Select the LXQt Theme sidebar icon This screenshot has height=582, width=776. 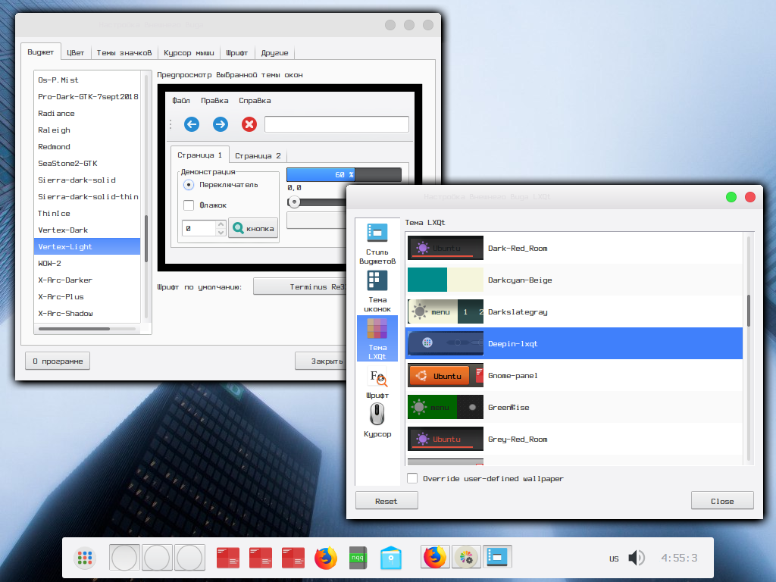click(377, 329)
